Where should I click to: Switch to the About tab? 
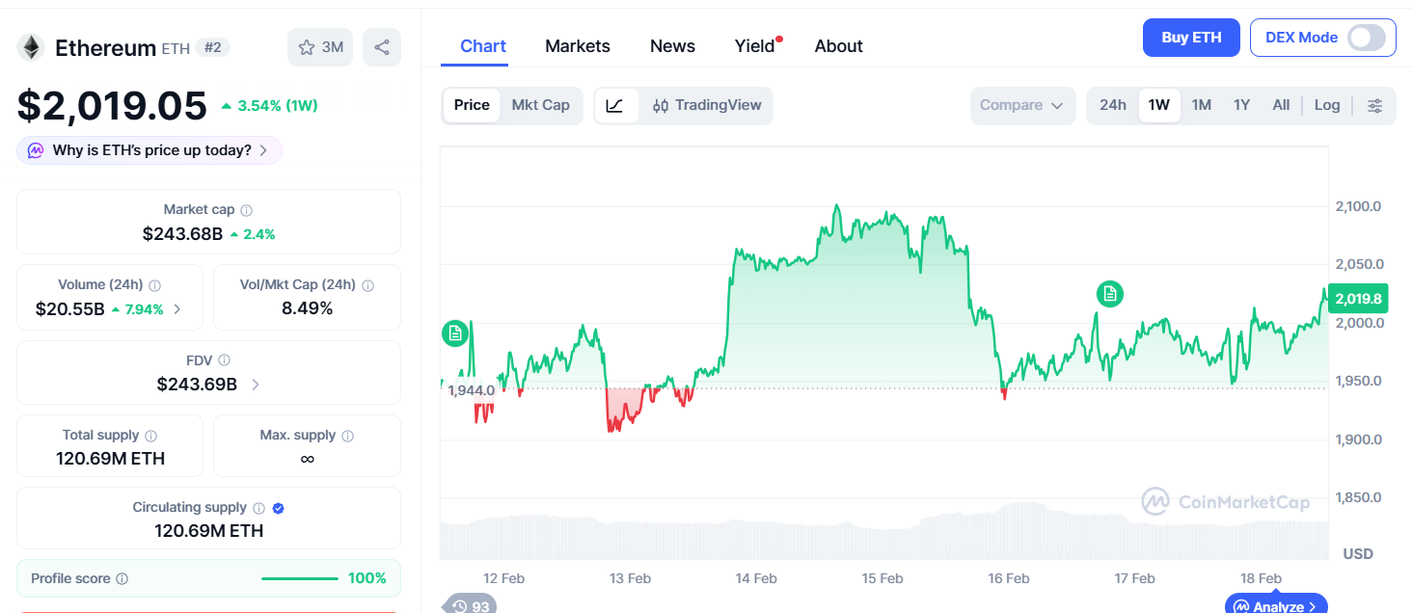(x=838, y=46)
